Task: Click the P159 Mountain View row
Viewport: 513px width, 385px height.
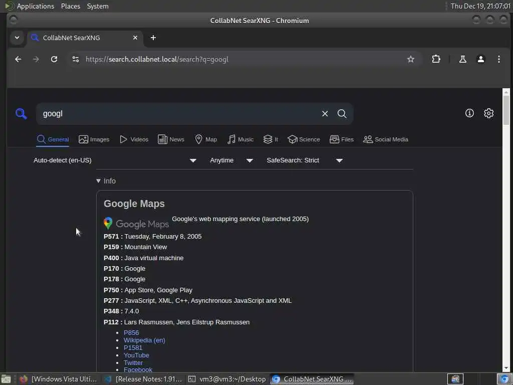Action: click(135, 247)
